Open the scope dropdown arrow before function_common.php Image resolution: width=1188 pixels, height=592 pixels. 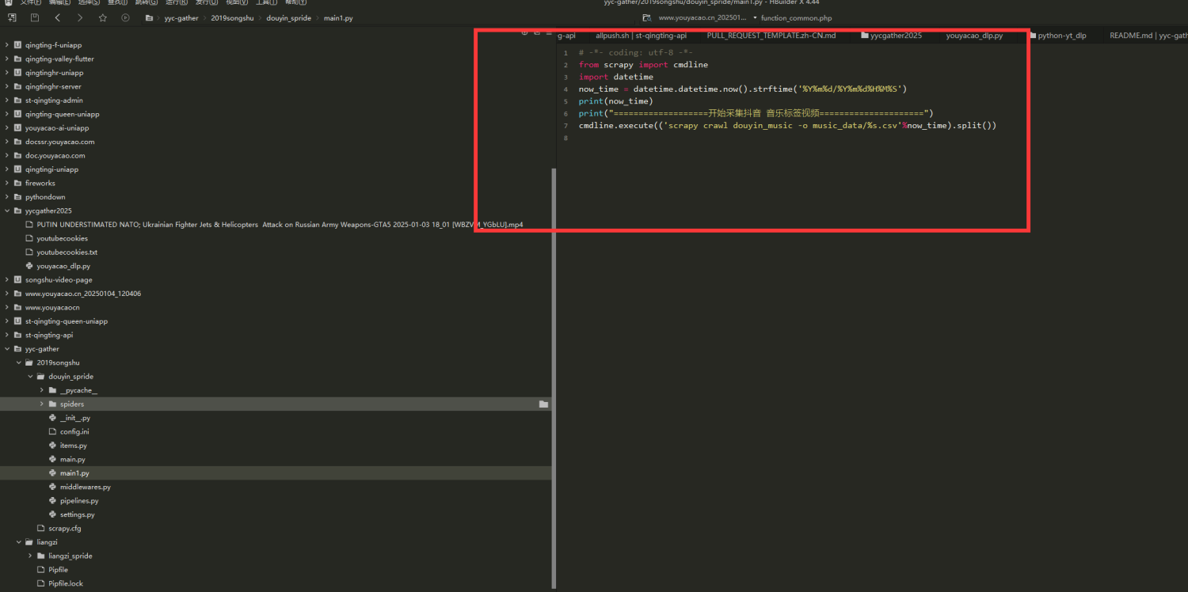click(755, 17)
